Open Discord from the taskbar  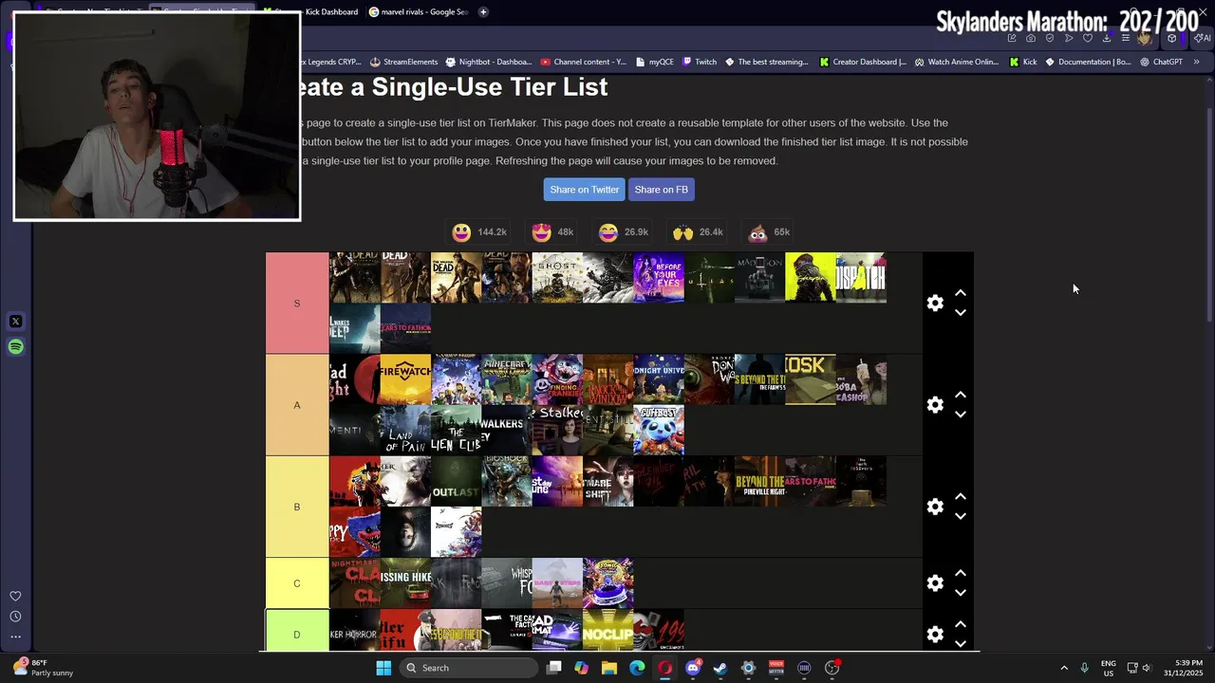(693, 668)
